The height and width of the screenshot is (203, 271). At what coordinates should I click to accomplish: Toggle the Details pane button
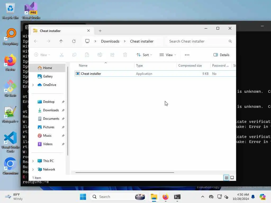tap(222, 55)
